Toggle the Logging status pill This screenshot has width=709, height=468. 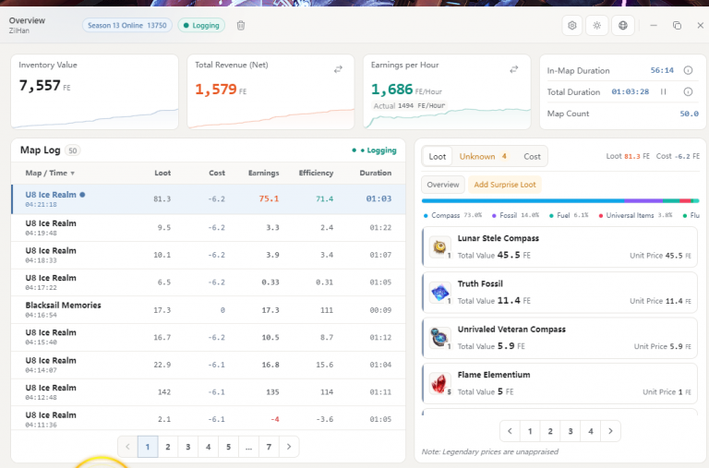[x=201, y=25]
